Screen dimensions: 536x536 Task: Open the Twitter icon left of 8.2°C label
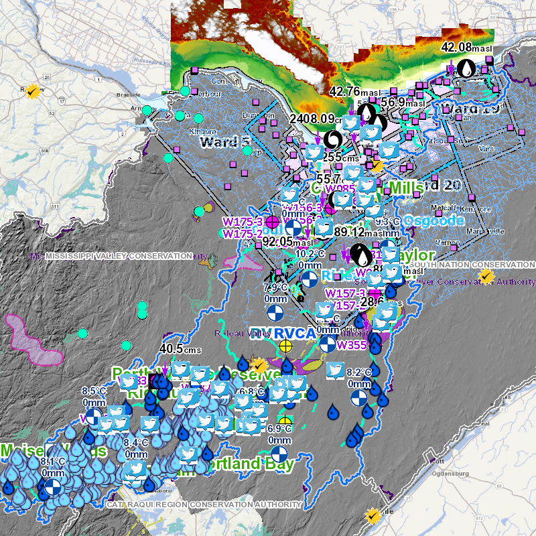pos(335,371)
